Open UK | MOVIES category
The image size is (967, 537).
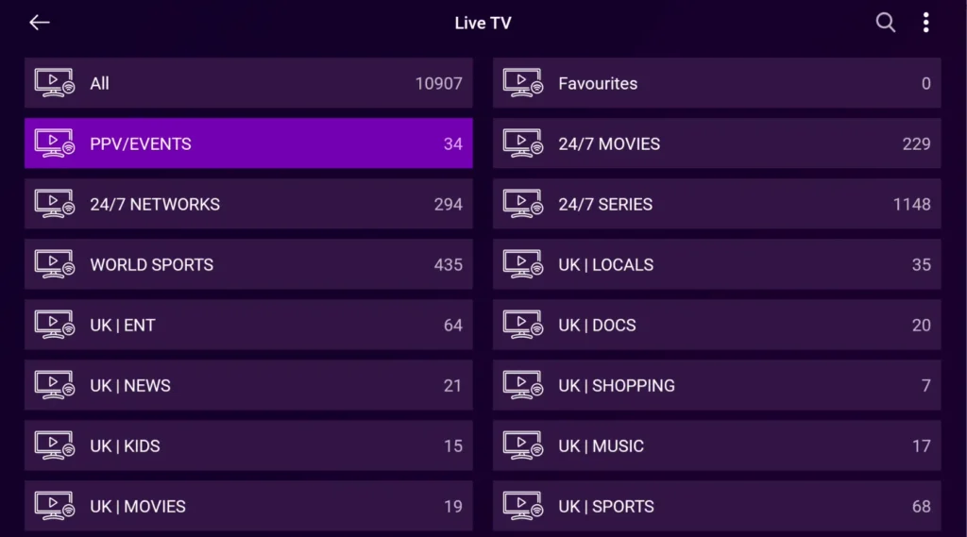click(248, 506)
